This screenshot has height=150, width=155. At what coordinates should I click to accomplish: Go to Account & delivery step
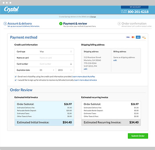pos(20,24)
